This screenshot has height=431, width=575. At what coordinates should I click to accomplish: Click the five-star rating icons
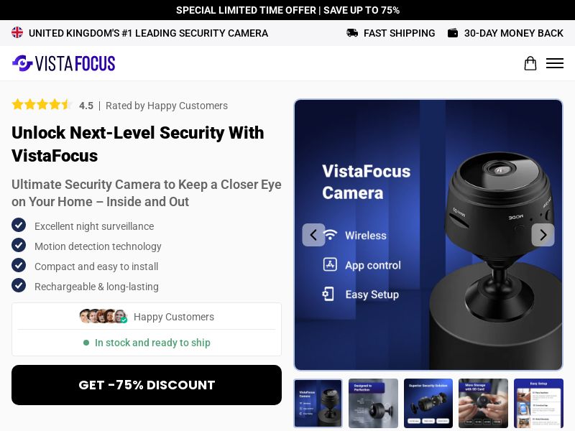[x=42, y=105]
